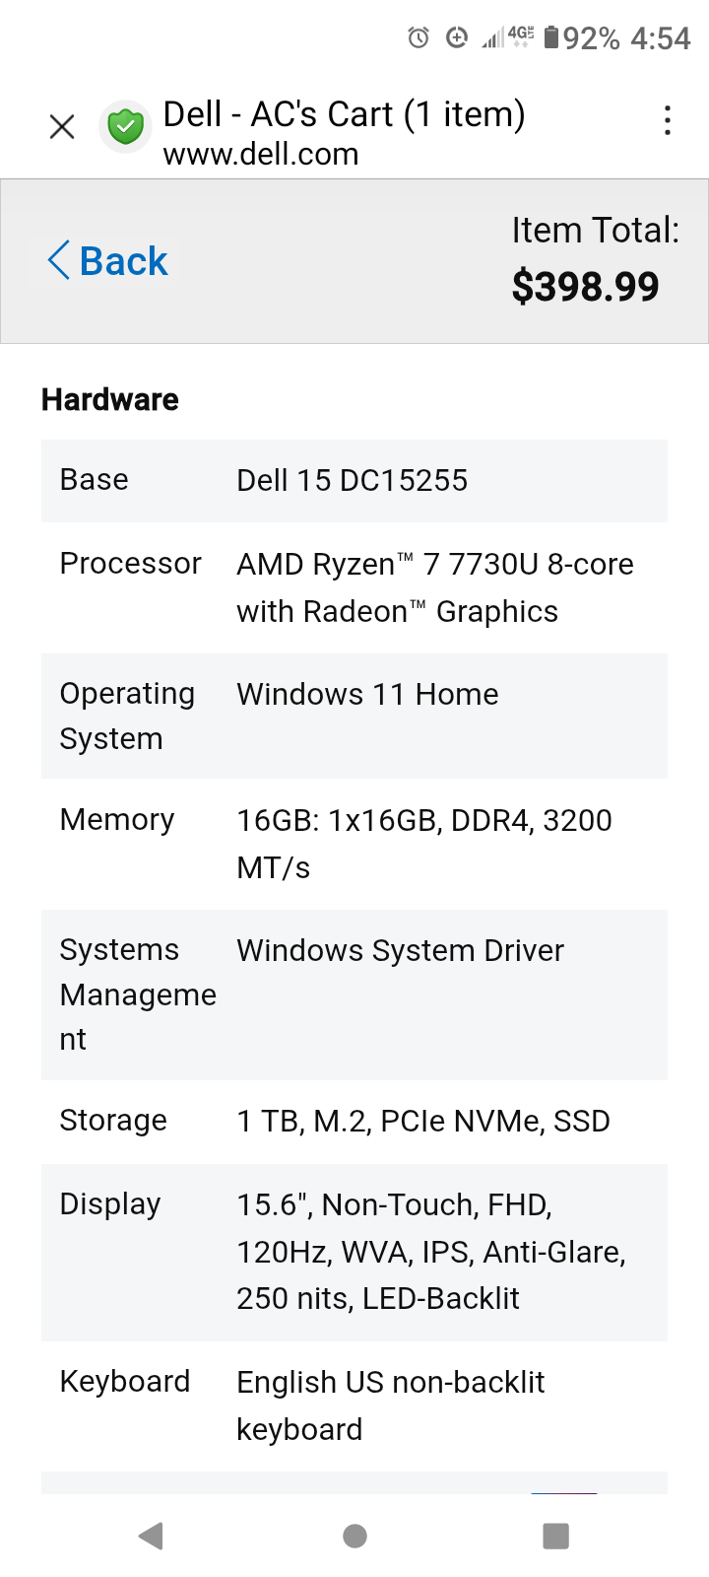Open recent apps with square button

pos(555,1536)
